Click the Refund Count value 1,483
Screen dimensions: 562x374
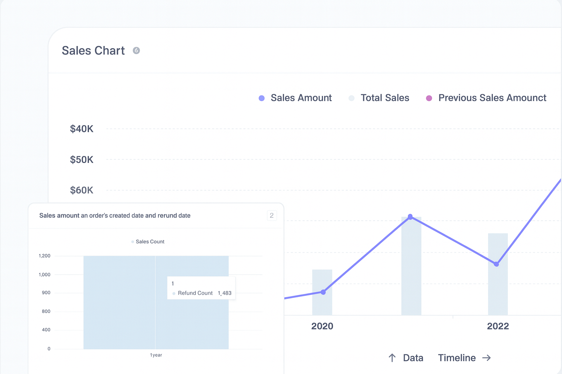tap(224, 293)
